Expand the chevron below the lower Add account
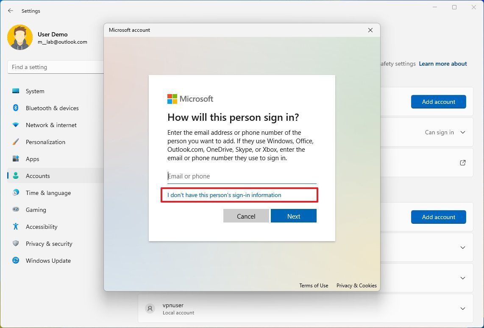This screenshot has width=484, height=328. pos(462,247)
